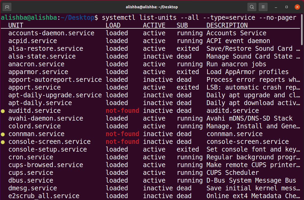Click yellow dot beside auditd.service

pos(3,111)
